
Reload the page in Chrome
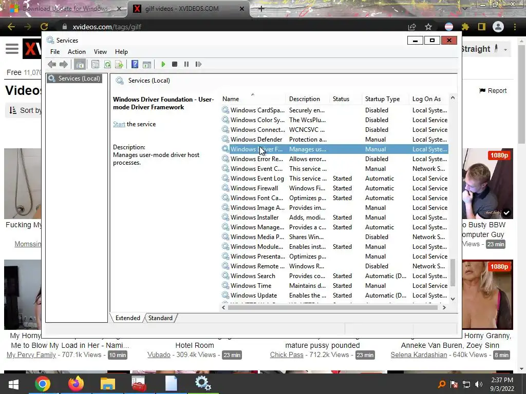[x=44, y=27]
